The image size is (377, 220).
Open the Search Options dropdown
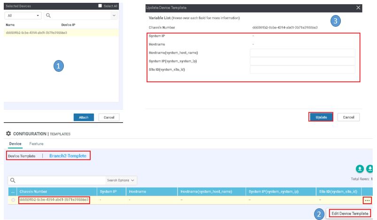point(121,180)
